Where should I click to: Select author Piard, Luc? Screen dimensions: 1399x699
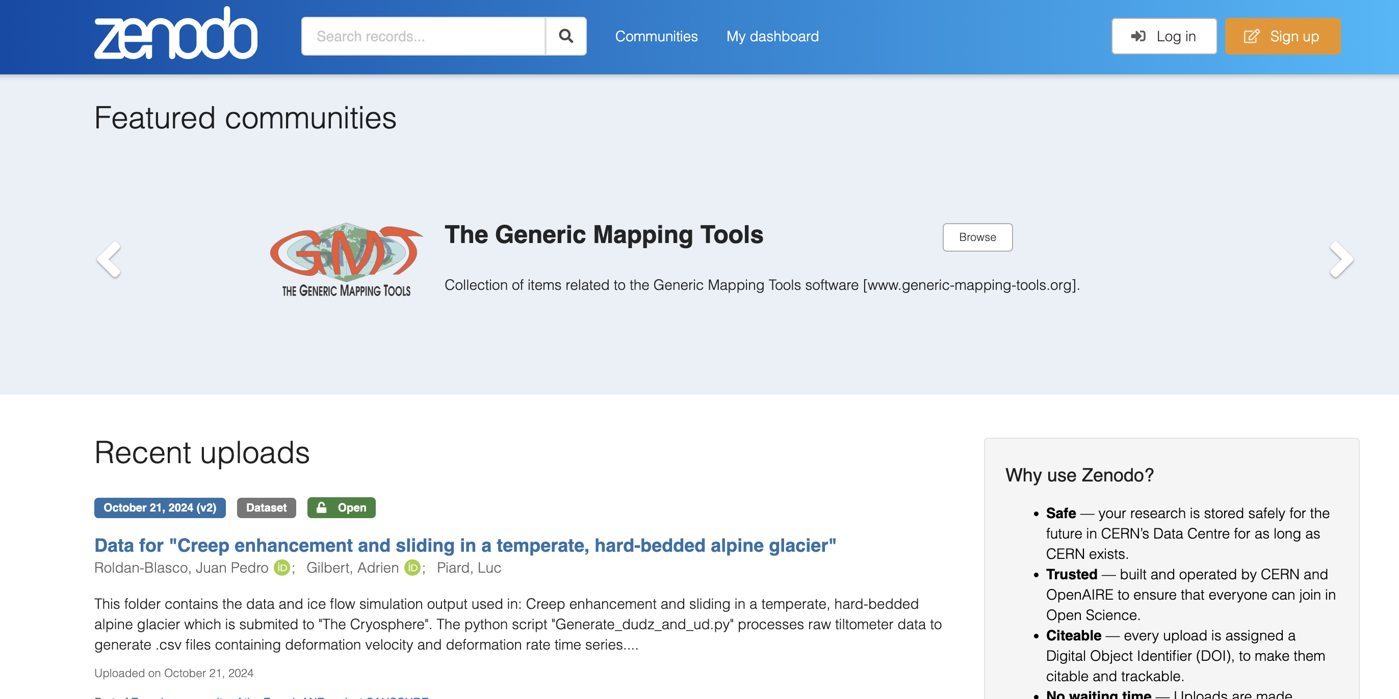pos(469,568)
